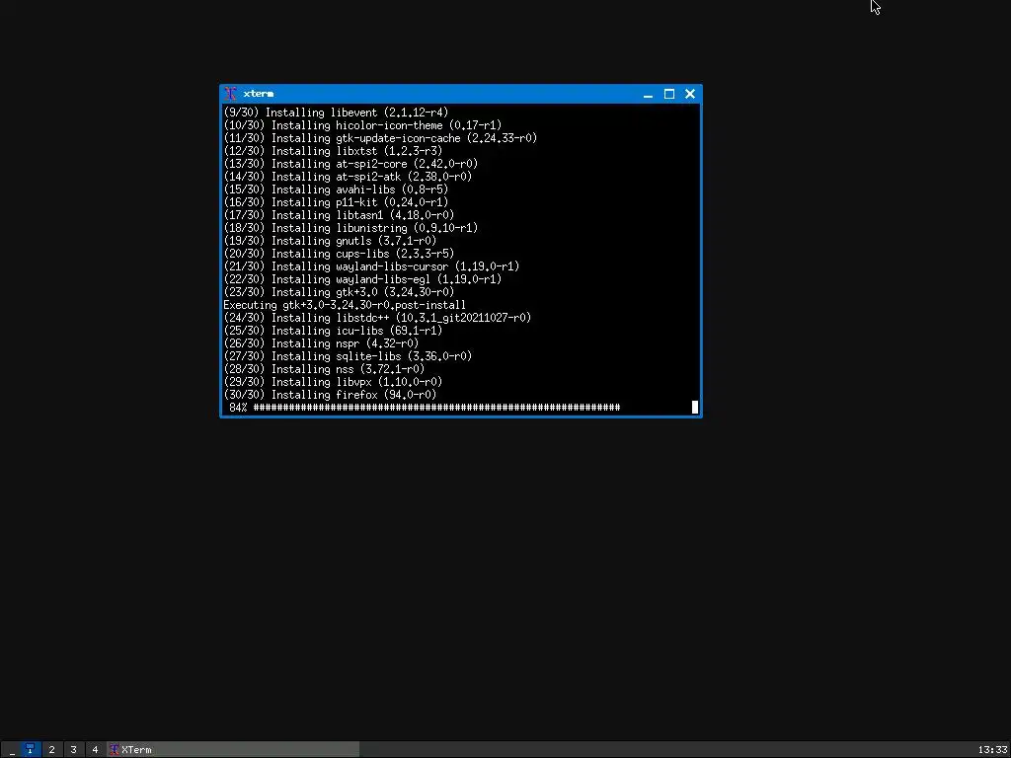Image resolution: width=1011 pixels, height=758 pixels.
Task: Minimize the xterm window
Action: pyautogui.click(x=648, y=94)
